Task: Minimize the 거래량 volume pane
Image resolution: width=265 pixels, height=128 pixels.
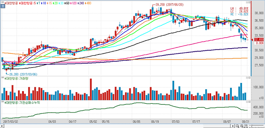Action: tap(247, 78)
